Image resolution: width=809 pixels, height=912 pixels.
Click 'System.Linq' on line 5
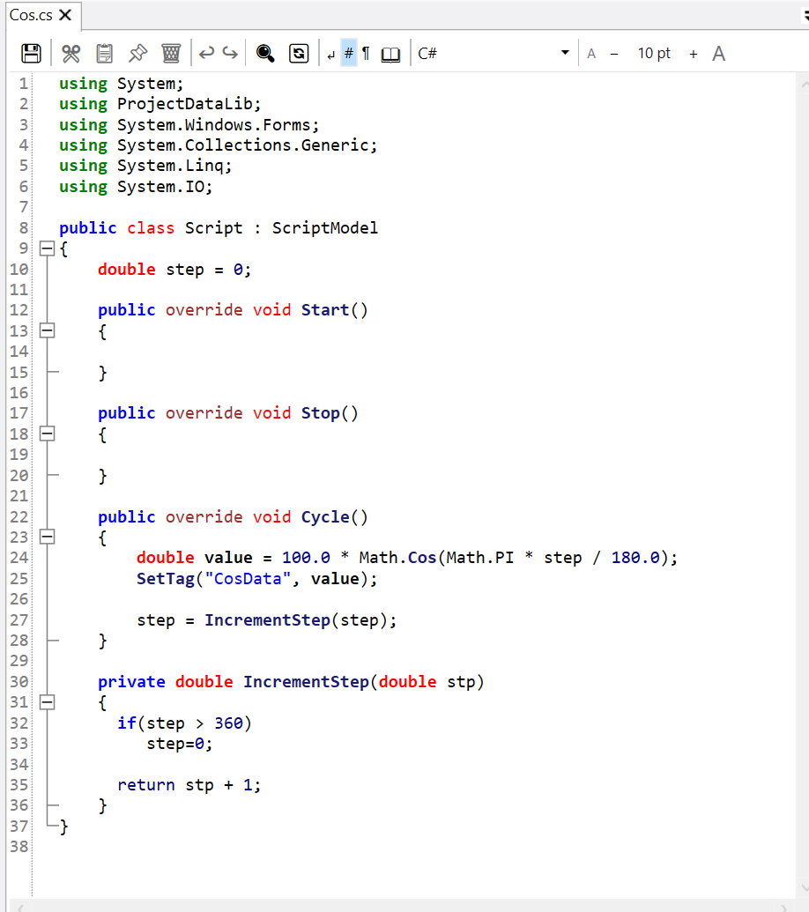170,166
